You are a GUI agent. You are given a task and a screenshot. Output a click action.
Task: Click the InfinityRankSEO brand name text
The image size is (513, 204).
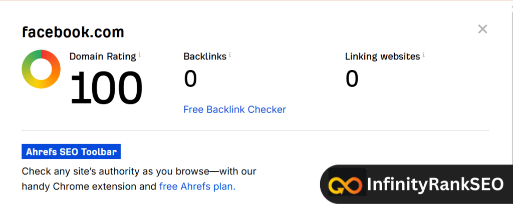point(434,184)
